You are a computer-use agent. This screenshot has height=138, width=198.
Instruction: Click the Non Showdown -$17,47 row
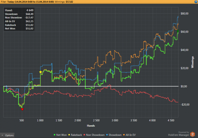[19, 18]
